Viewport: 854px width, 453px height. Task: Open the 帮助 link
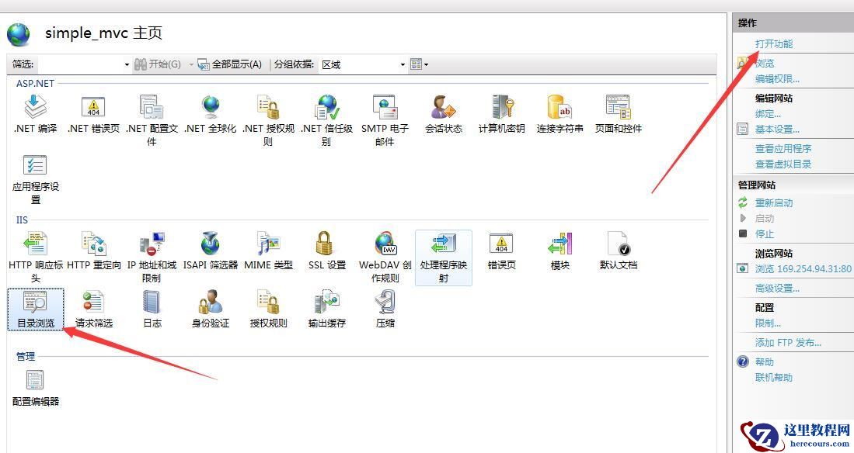764,361
